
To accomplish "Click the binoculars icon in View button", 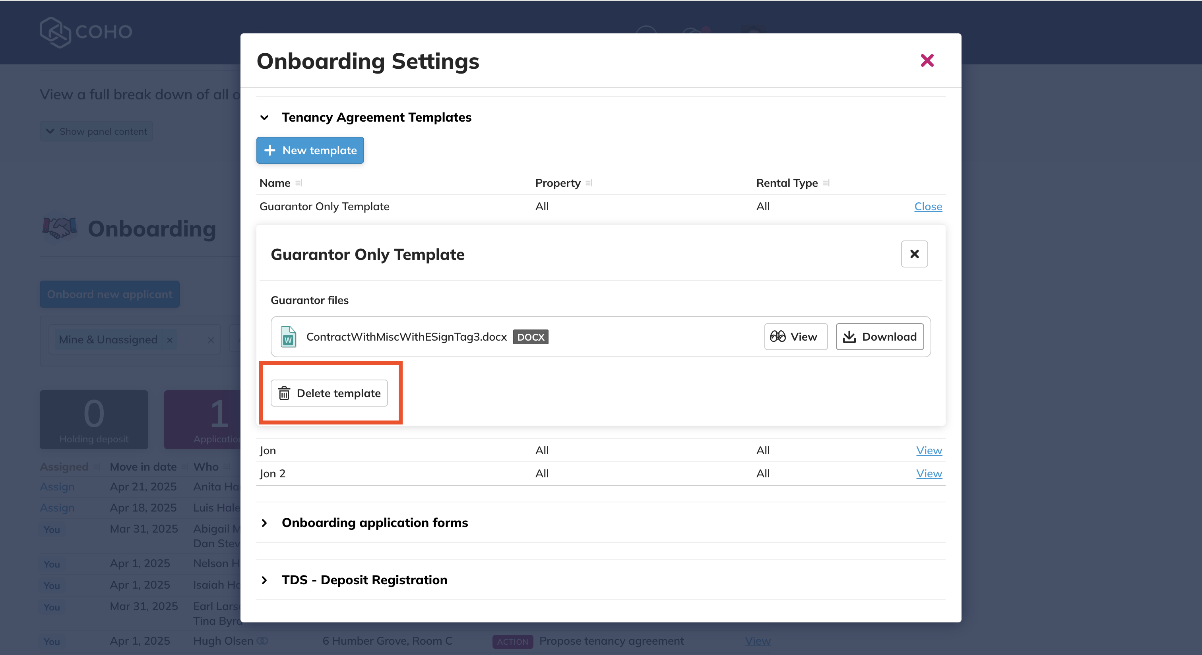I will tap(778, 336).
